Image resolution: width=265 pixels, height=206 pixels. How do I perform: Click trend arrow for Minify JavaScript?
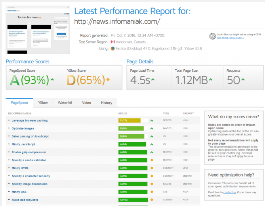click(x=152, y=144)
